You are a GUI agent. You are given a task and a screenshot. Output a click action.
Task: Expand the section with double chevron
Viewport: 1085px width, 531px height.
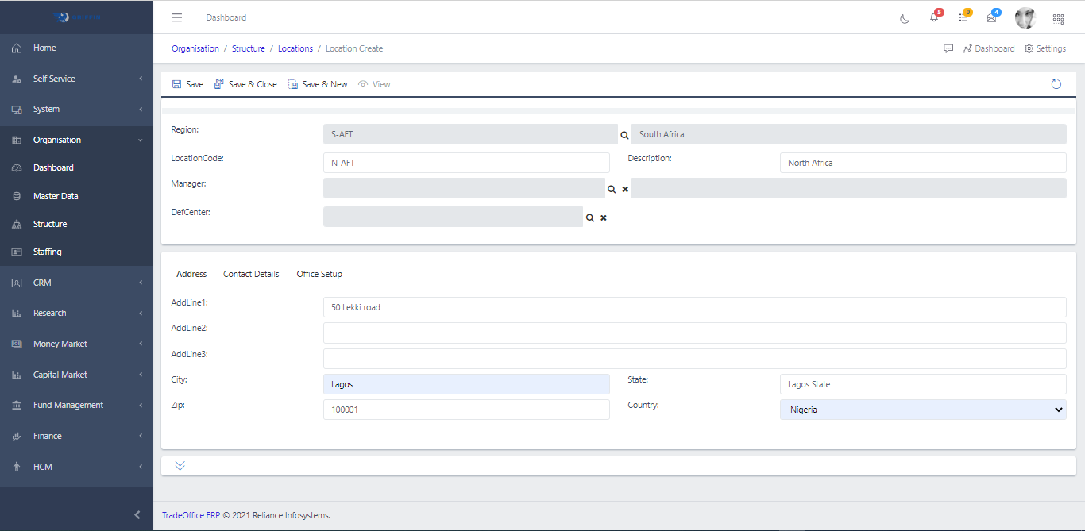pos(180,466)
